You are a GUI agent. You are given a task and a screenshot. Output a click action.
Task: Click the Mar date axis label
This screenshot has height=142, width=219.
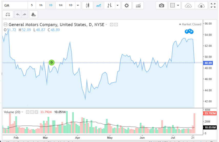[x=45, y=138]
